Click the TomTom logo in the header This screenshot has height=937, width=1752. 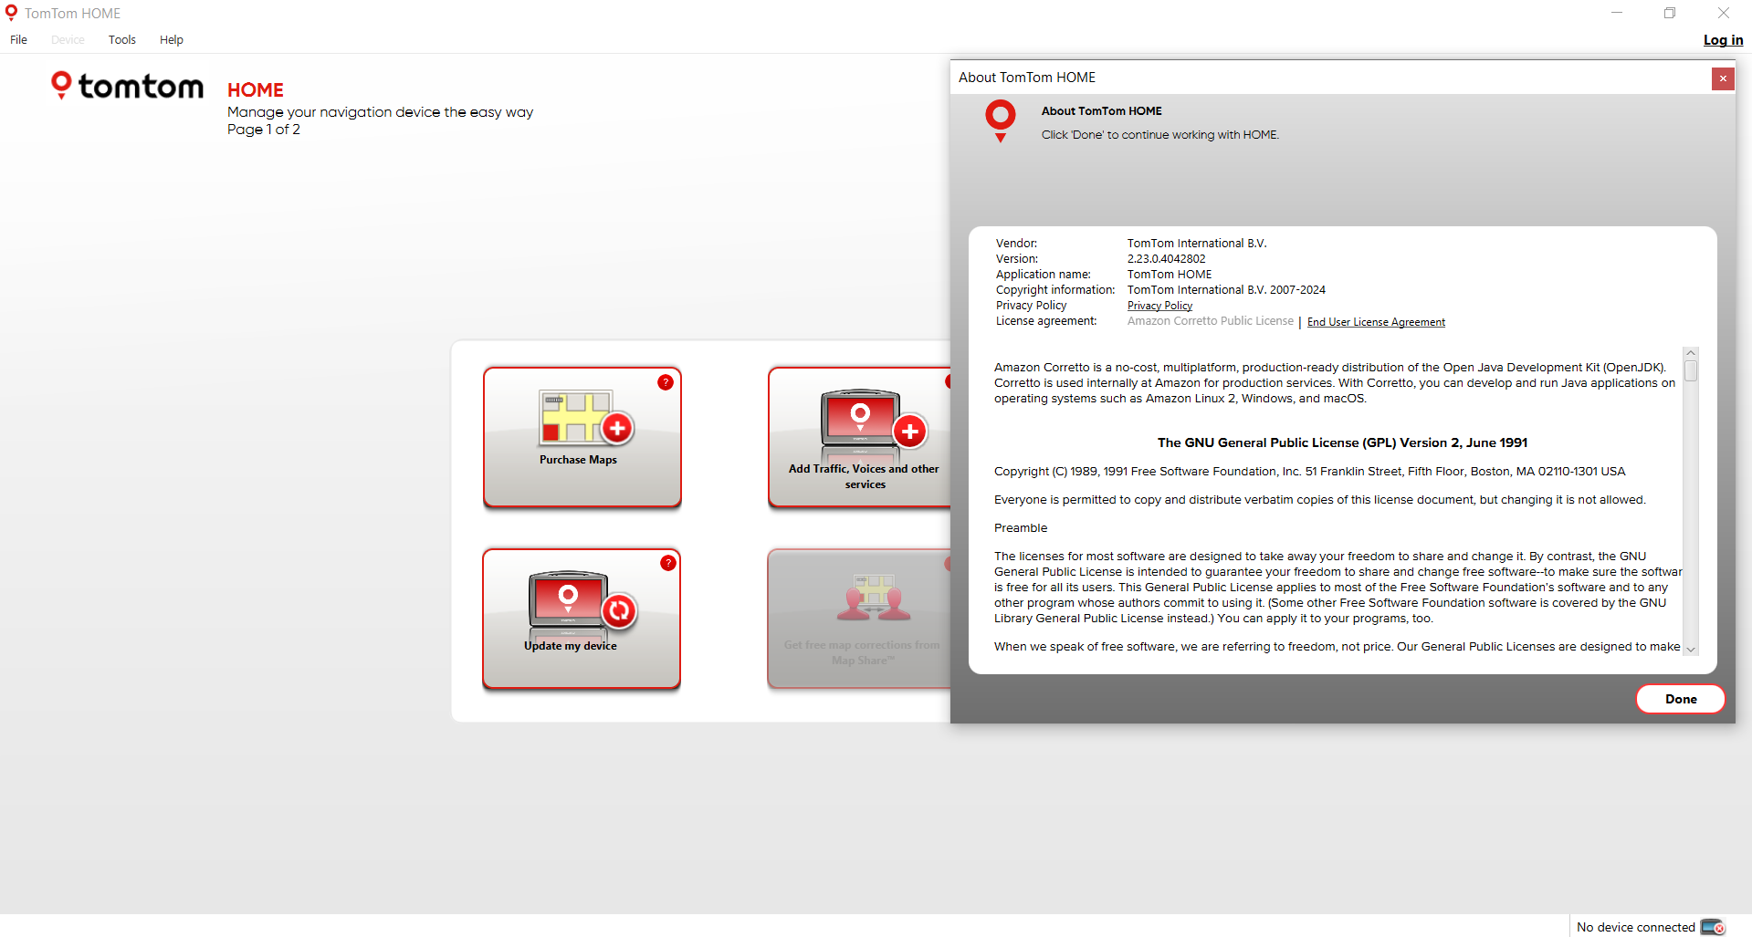tap(126, 85)
